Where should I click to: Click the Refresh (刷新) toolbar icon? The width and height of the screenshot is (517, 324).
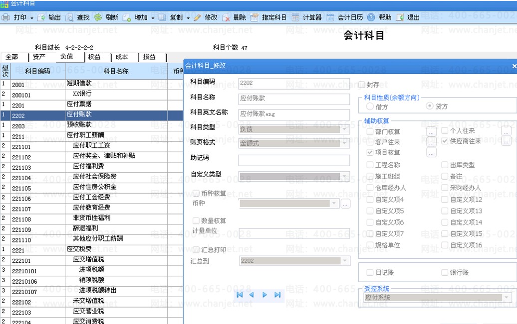pos(98,17)
